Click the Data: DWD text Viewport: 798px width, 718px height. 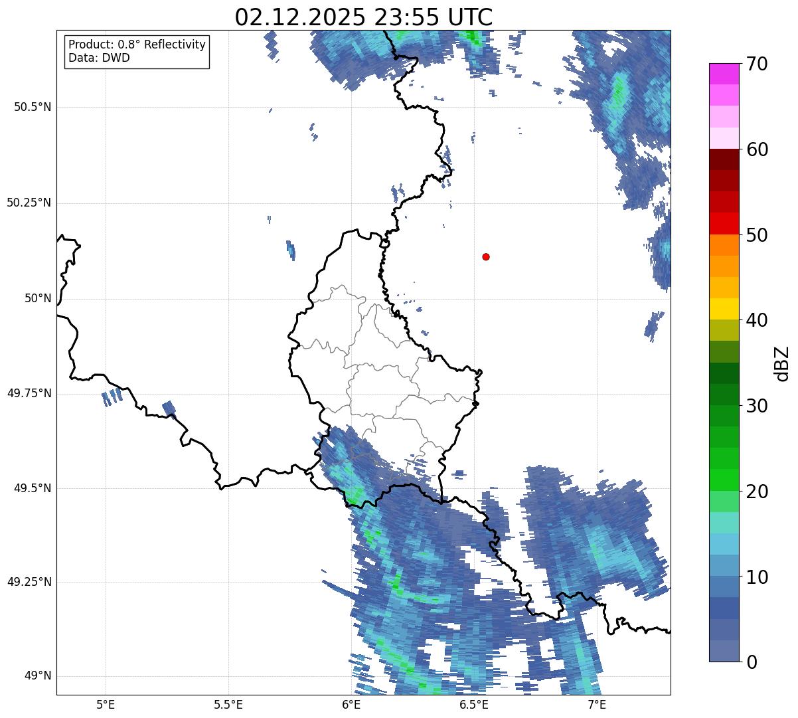(x=99, y=58)
